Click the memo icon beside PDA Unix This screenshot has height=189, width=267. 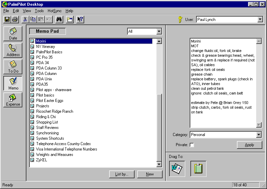coord(32,79)
